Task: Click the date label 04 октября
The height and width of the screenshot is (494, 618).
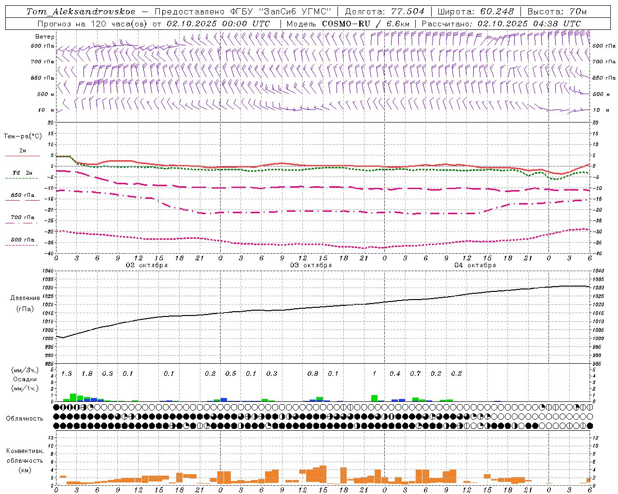Action: pos(475,265)
